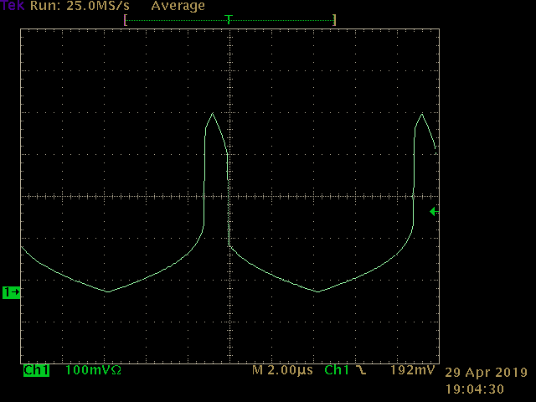Click the Average acquisition mode label

178,6
